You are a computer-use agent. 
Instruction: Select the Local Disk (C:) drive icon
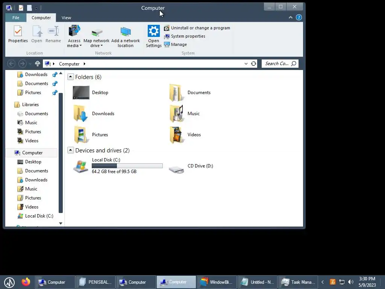[x=81, y=166]
